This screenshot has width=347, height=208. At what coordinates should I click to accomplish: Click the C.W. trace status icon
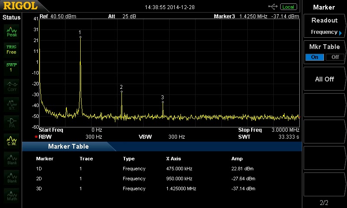12,140
